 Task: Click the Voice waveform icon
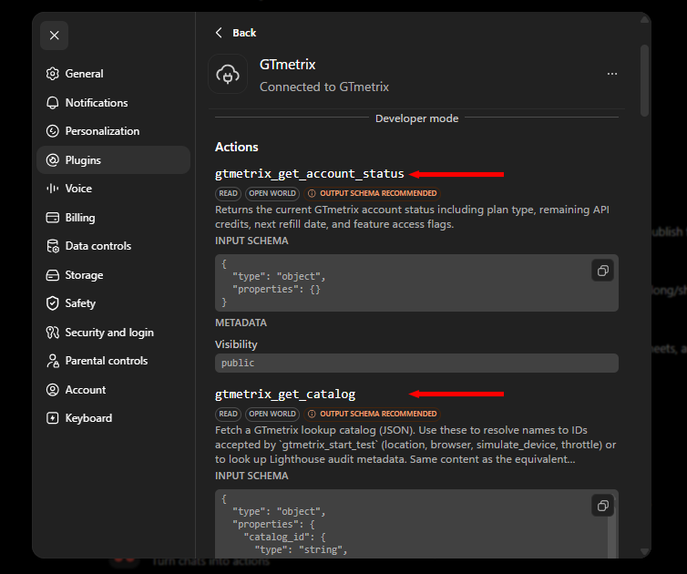(53, 189)
